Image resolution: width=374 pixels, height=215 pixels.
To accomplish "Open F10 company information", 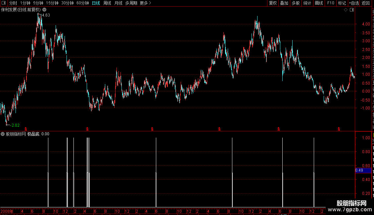I will [331, 3].
